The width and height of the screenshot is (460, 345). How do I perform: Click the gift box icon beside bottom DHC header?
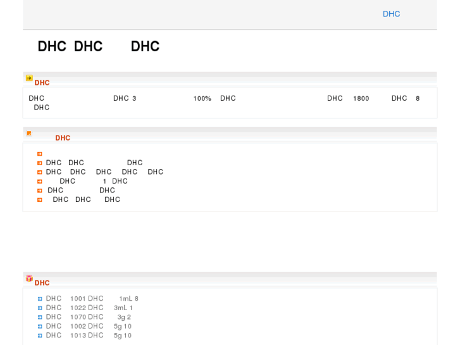click(29, 278)
